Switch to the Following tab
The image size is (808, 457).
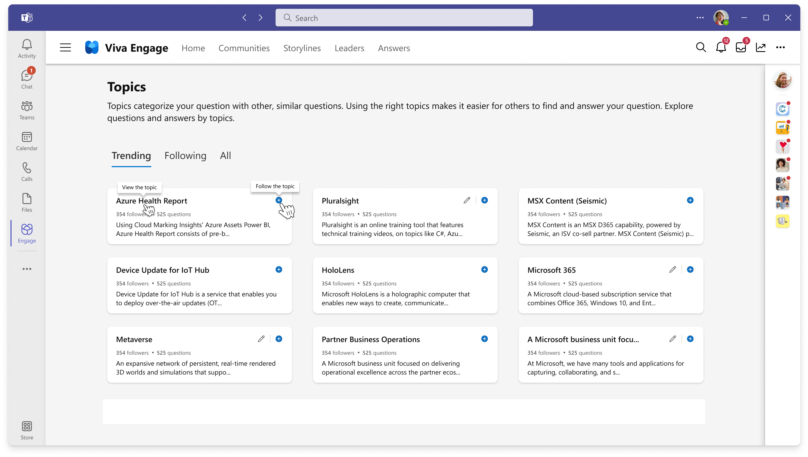[x=185, y=155]
